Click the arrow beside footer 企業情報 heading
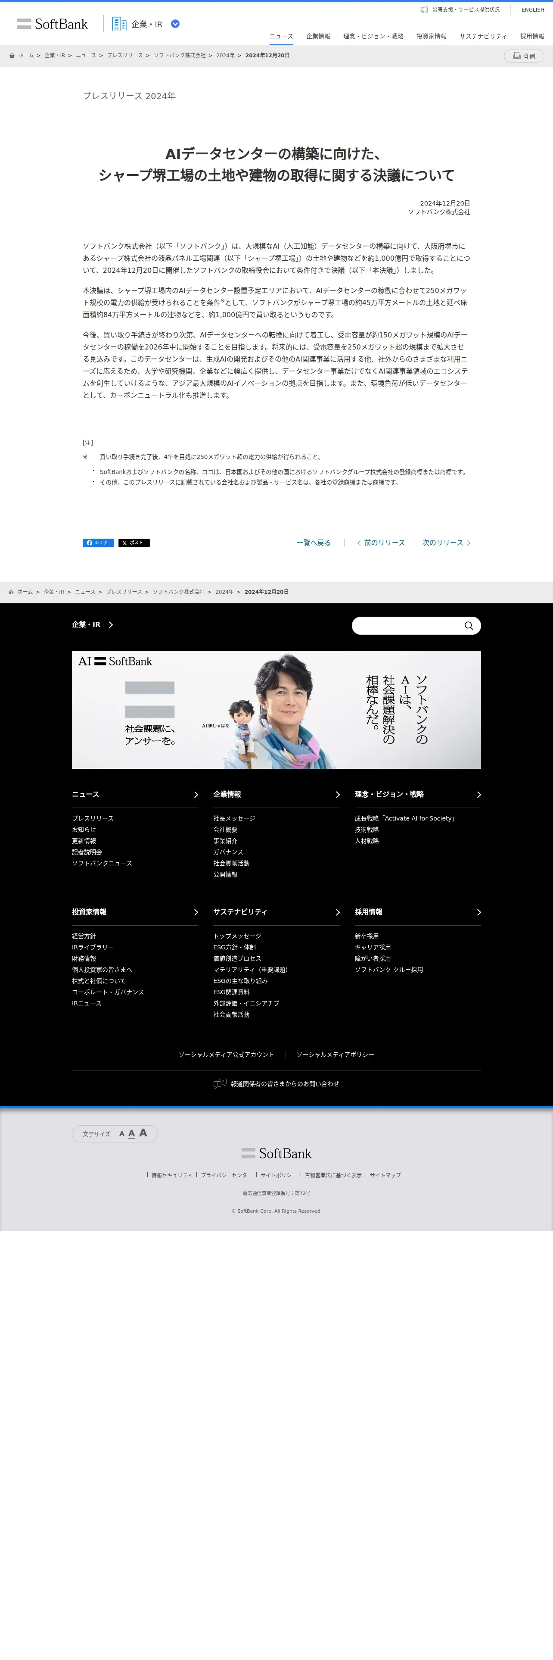Image resolution: width=553 pixels, height=1660 pixels. [x=337, y=795]
